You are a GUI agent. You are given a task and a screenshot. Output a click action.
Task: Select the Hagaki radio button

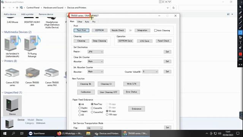point(80,111)
